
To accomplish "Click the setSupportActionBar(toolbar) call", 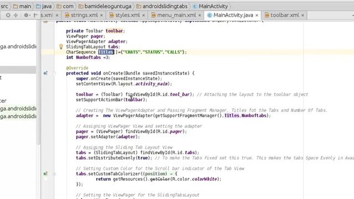I will coord(112,99).
